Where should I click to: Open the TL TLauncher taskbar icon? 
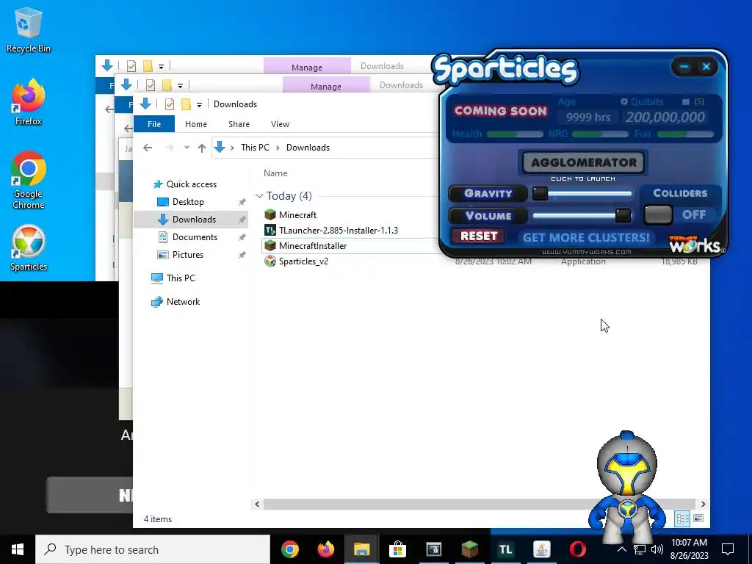pyautogui.click(x=505, y=549)
